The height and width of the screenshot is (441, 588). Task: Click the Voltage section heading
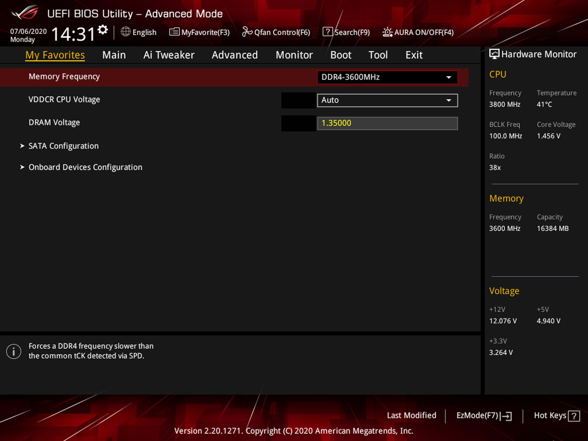pyautogui.click(x=504, y=291)
